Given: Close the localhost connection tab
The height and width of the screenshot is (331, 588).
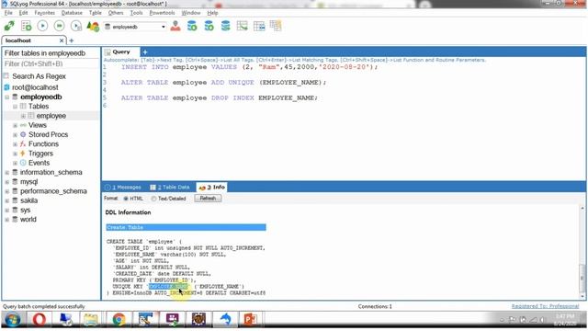Looking at the screenshot, I should 62,40.
